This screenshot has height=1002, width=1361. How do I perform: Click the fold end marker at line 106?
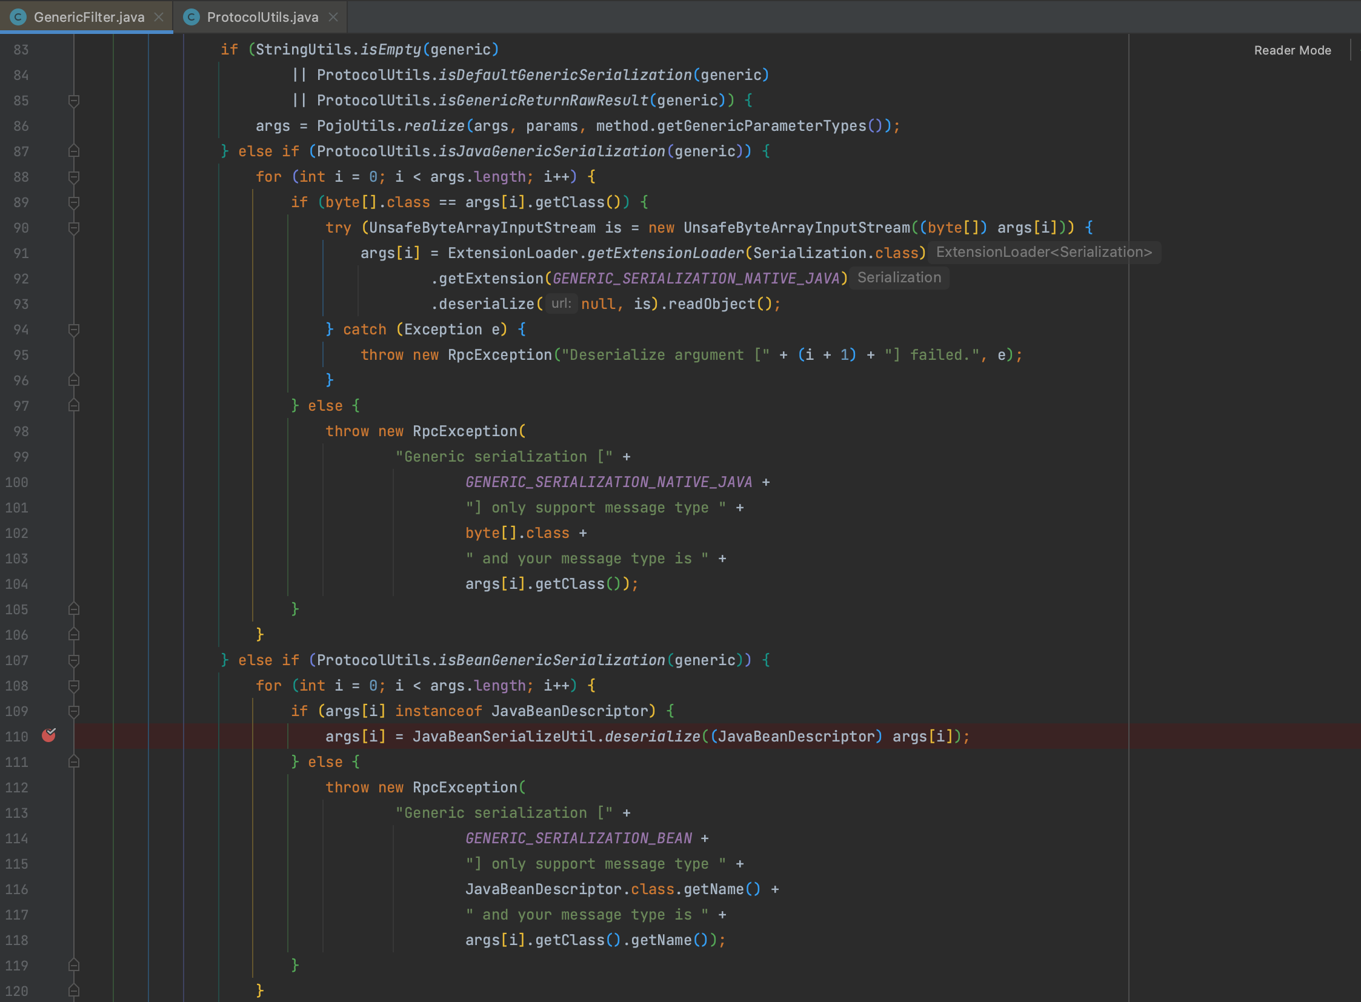pyautogui.click(x=74, y=634)
